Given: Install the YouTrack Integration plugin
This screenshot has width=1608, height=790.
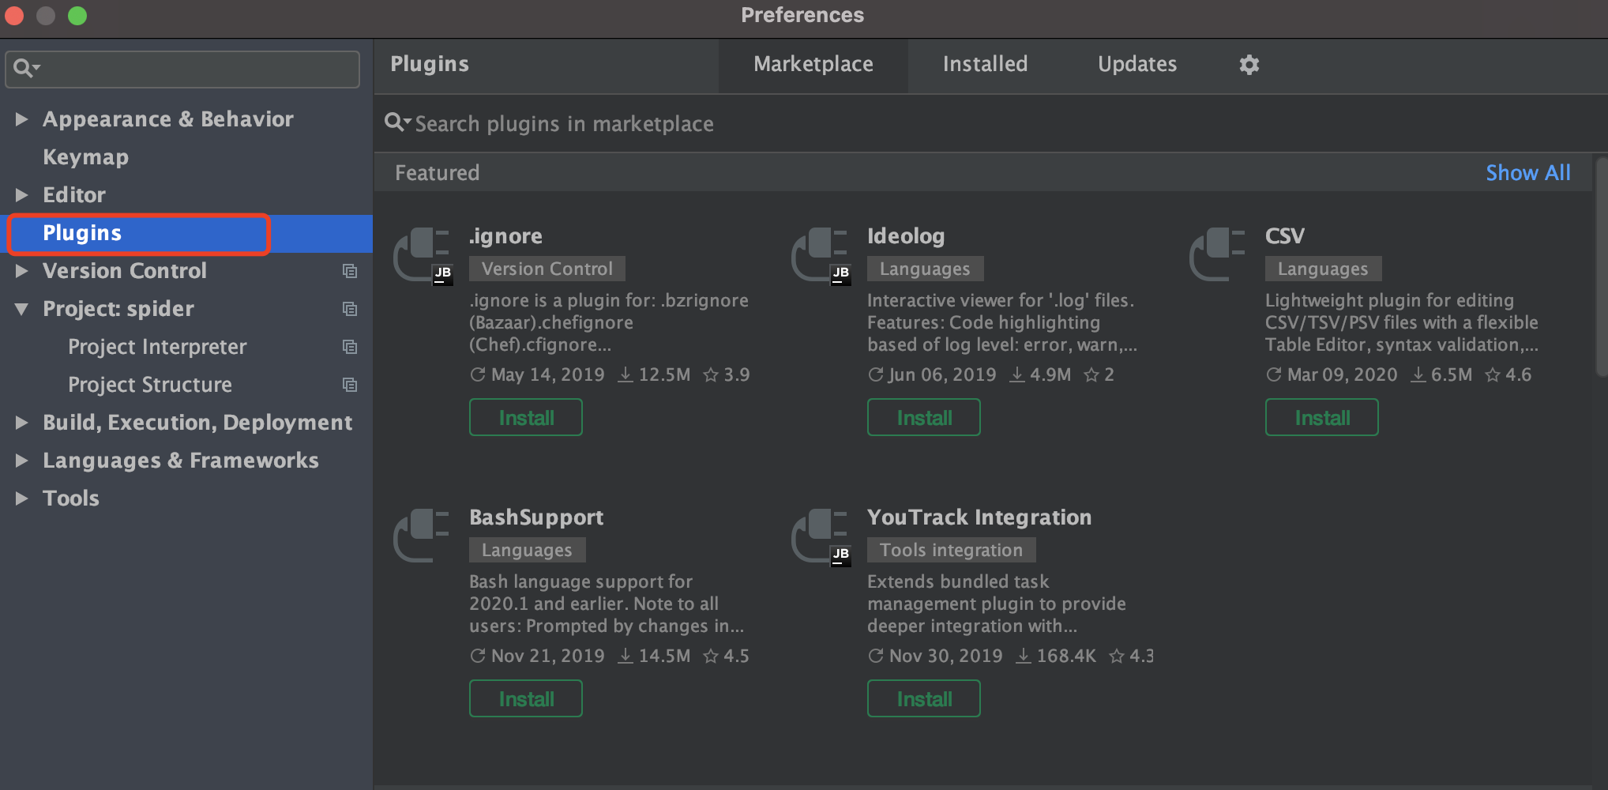Looking at the screenshot, I should pyautogui.click(x=924, y=698).
